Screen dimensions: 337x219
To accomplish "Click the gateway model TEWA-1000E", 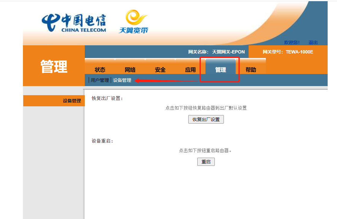I will (299, 52).
